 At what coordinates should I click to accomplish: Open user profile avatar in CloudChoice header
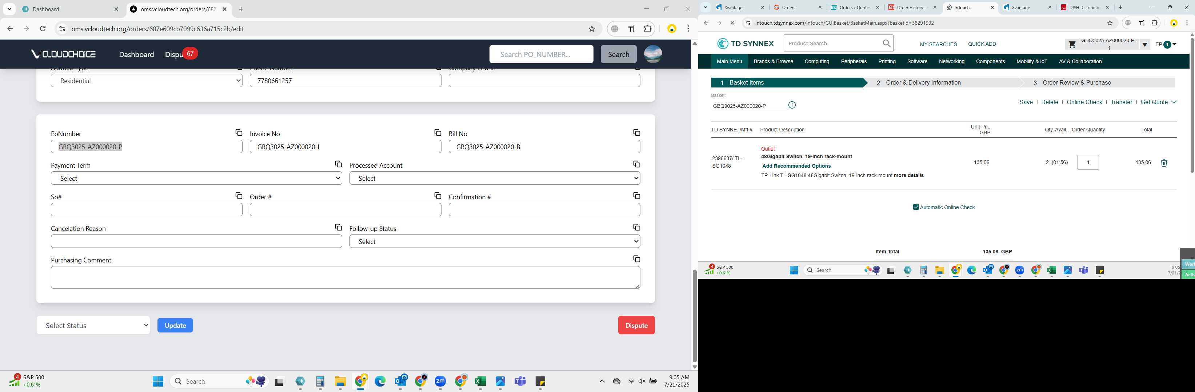[653, 54]
